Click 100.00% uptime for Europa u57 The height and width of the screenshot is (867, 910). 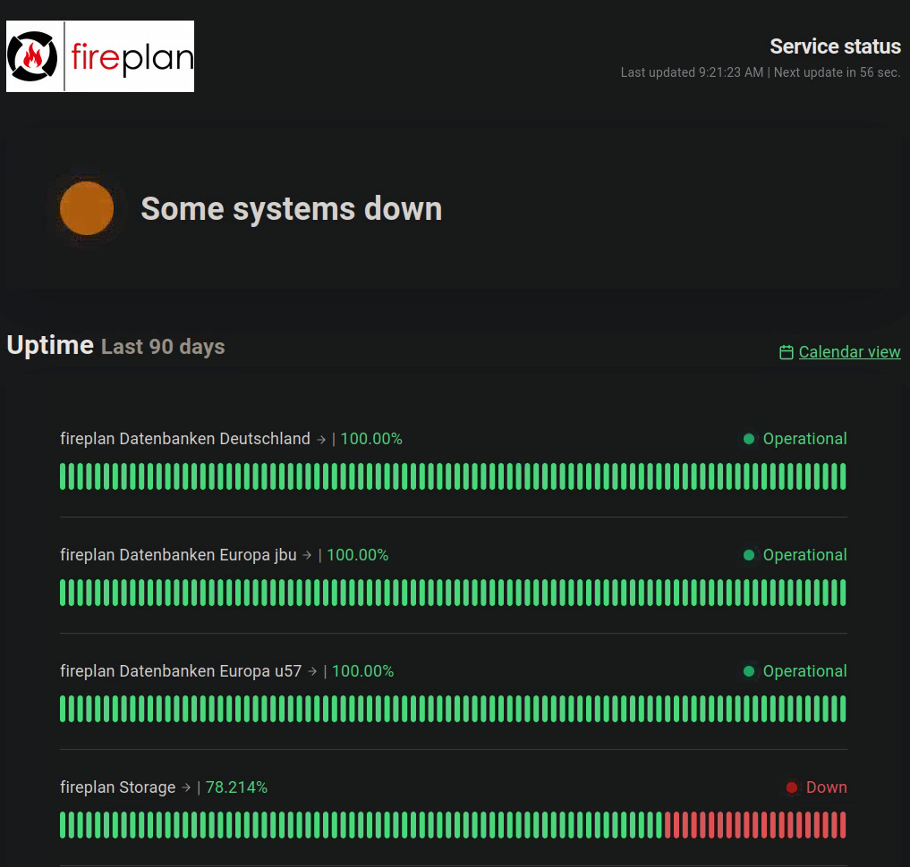point(362,671)
